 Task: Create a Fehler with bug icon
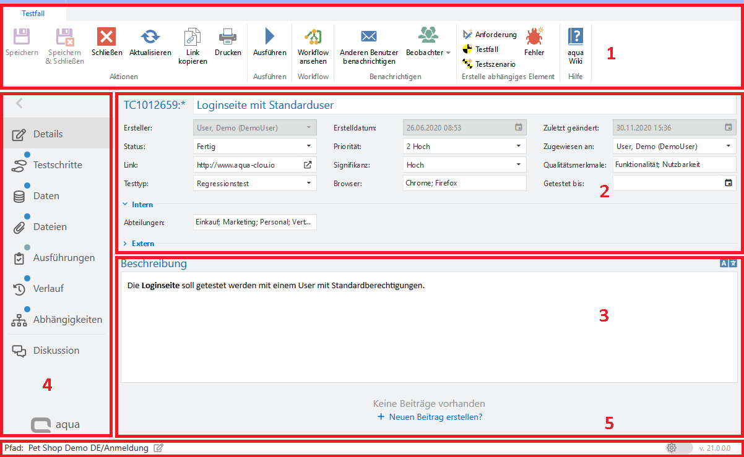point(534,37)
